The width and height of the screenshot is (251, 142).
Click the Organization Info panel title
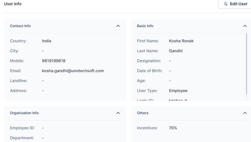point(24,113)
